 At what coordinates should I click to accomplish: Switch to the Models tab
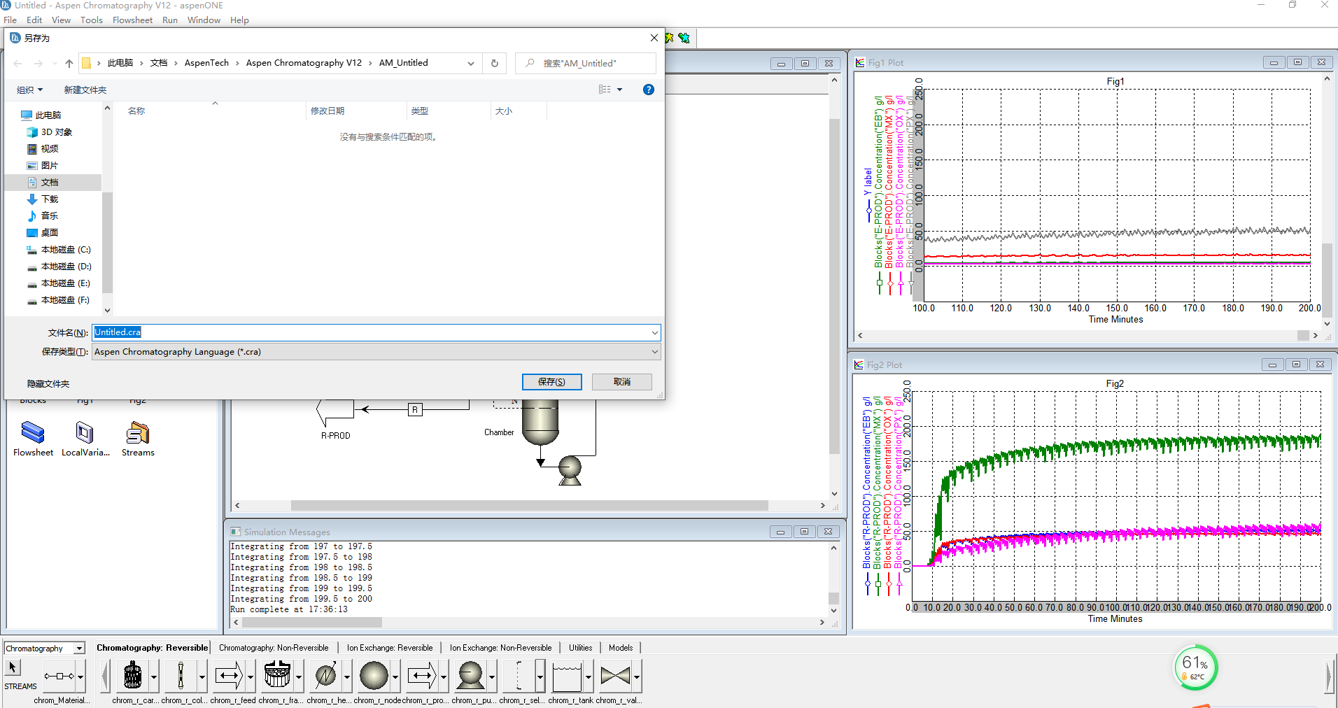[x=621, y=648]
